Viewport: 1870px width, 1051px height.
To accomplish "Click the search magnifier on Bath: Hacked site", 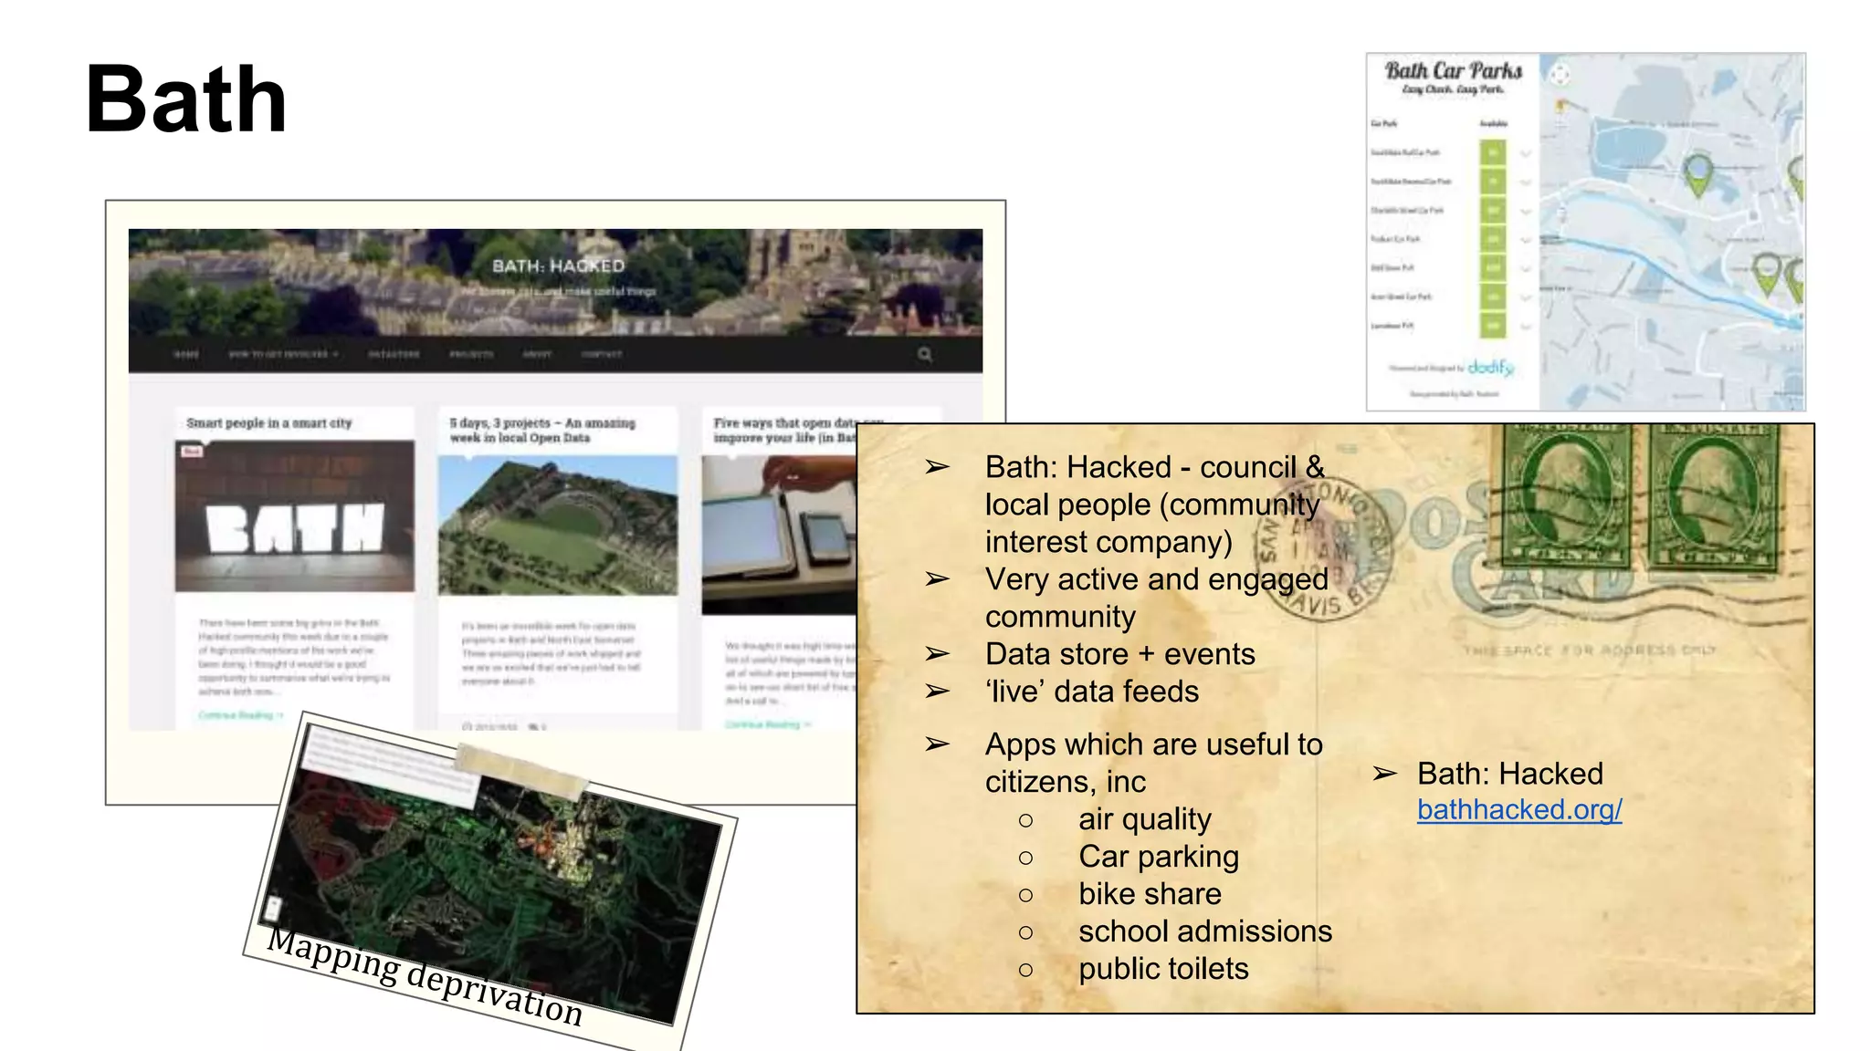I will [925, 354].
